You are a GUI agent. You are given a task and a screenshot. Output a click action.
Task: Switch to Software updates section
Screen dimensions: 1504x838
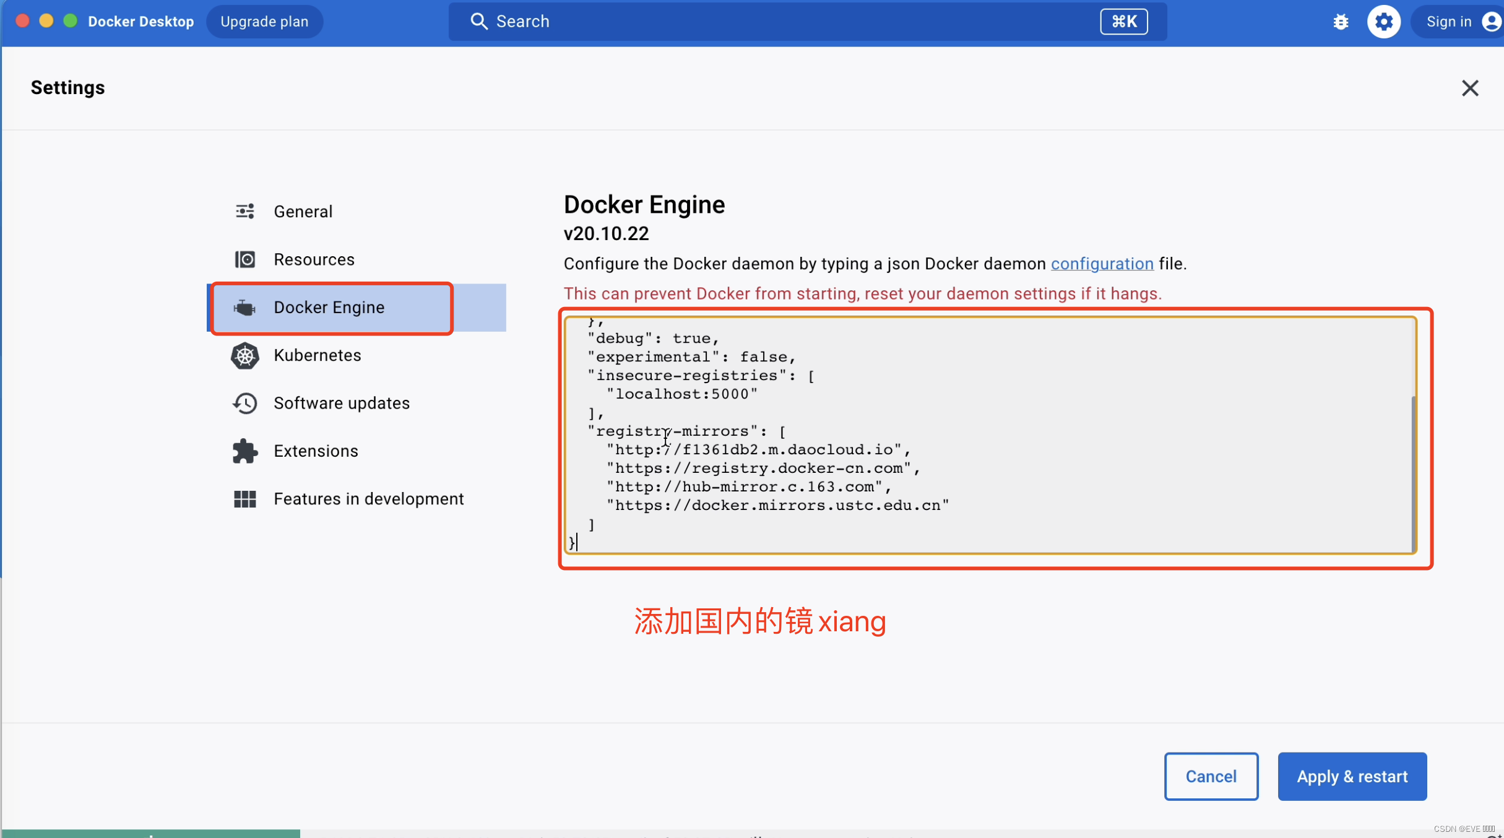click(x=341, y=404)
